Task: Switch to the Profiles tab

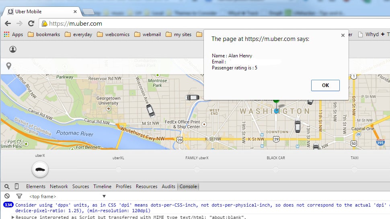Action: coord(123,187)
